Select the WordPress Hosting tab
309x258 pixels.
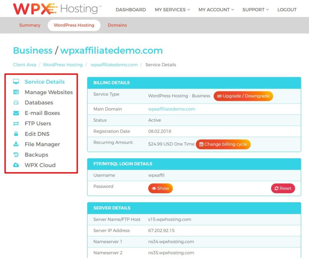click(x=74, y=25)
